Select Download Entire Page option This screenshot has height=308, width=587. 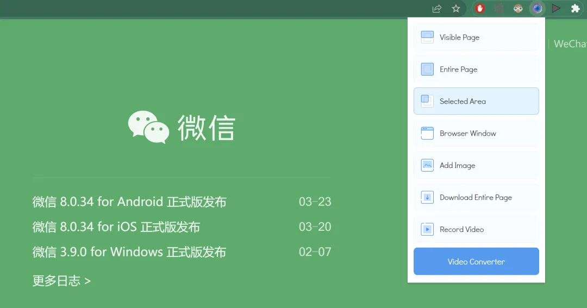[x=476, y=197]
